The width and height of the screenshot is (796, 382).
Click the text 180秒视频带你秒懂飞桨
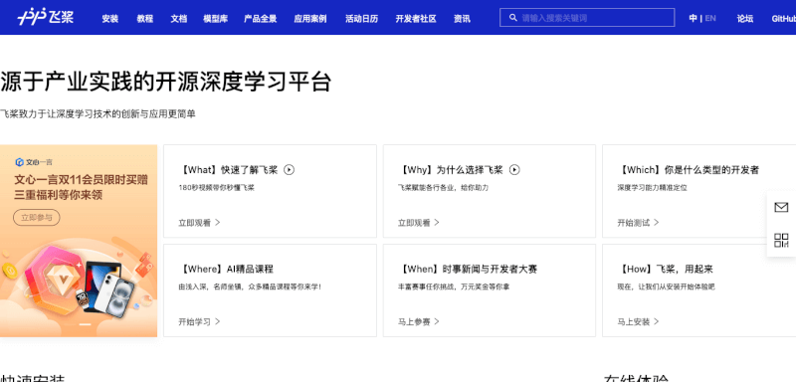click(216, 188)
